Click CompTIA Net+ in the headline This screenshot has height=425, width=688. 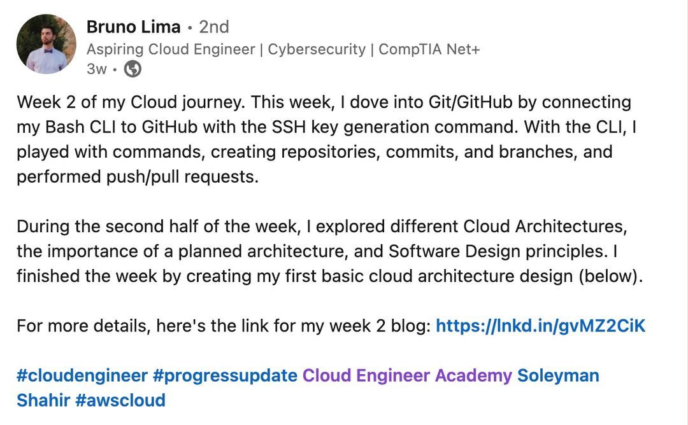tap(429, 49)
